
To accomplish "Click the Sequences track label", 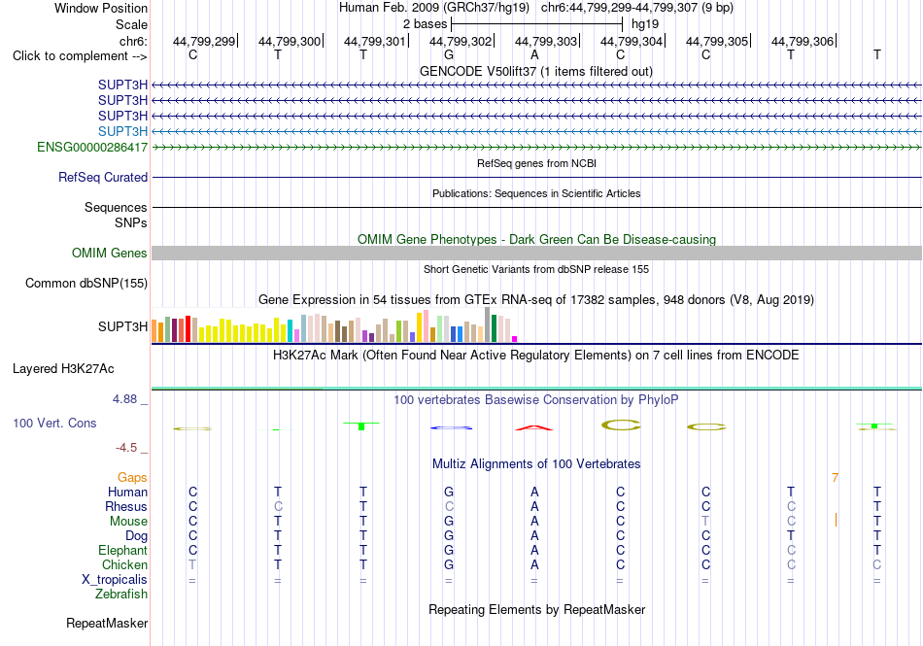I will (x=116, y=207).
